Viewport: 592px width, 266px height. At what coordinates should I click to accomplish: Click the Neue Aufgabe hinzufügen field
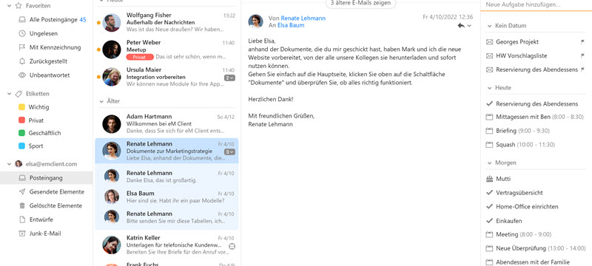pyautogui.click(x=536, y=5)
